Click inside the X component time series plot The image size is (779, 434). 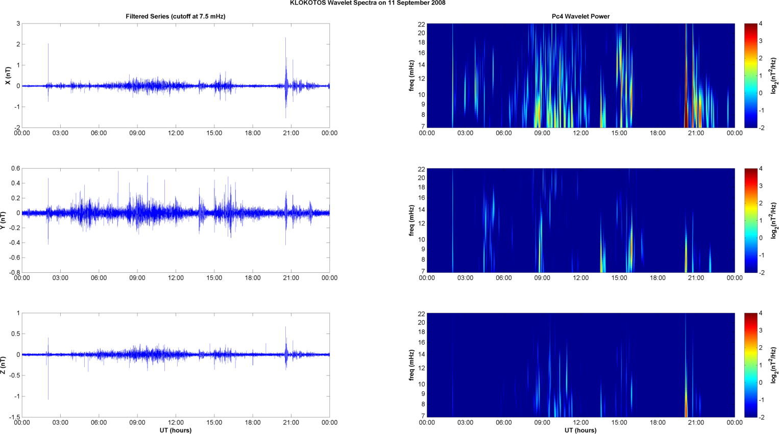176,75
